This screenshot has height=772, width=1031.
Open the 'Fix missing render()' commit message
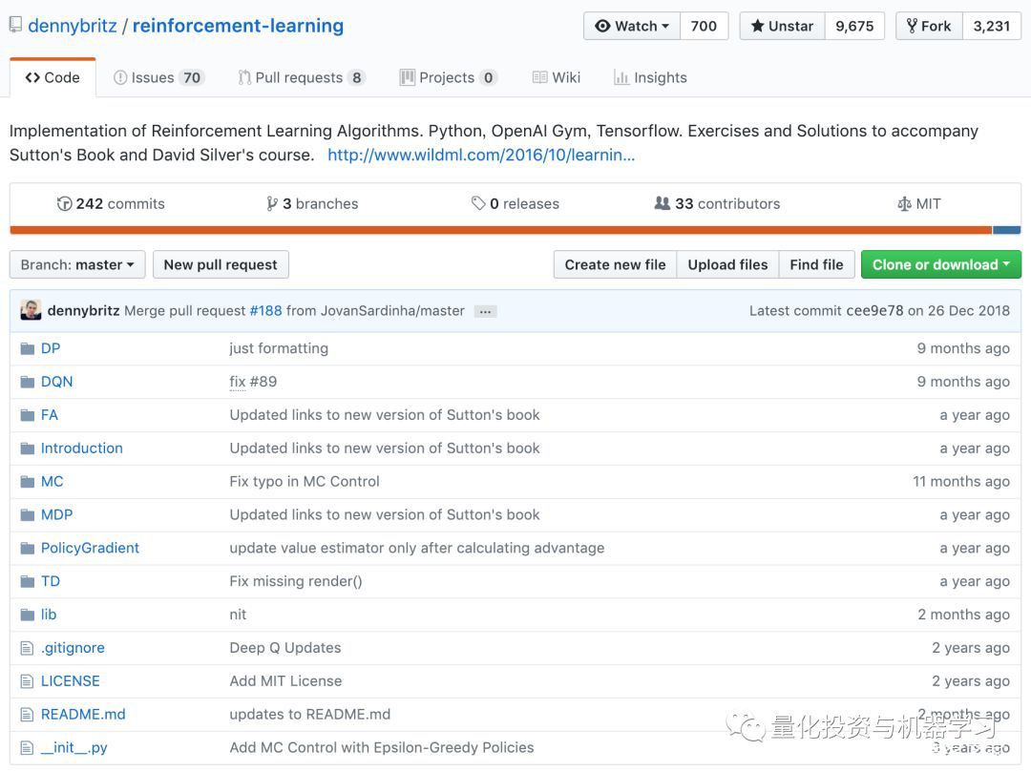pyautogui.click(x=296, y=581)
